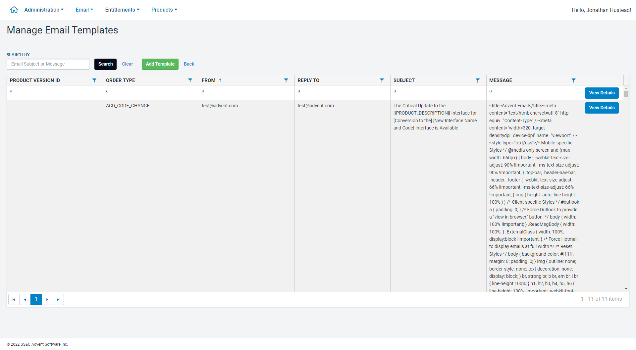Open filter for Reply To column
Screen dimensions: 636x350
tap(382, 80)
